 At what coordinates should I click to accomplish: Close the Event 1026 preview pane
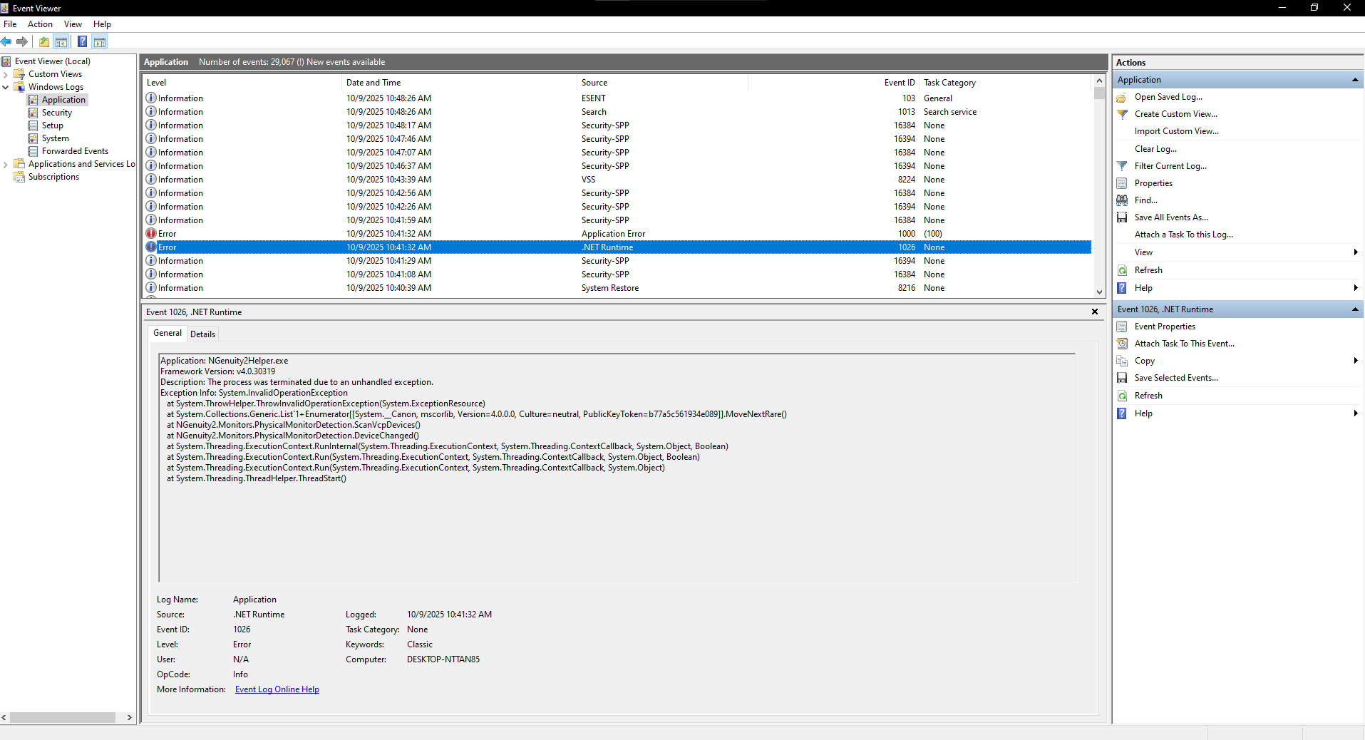1095,312
